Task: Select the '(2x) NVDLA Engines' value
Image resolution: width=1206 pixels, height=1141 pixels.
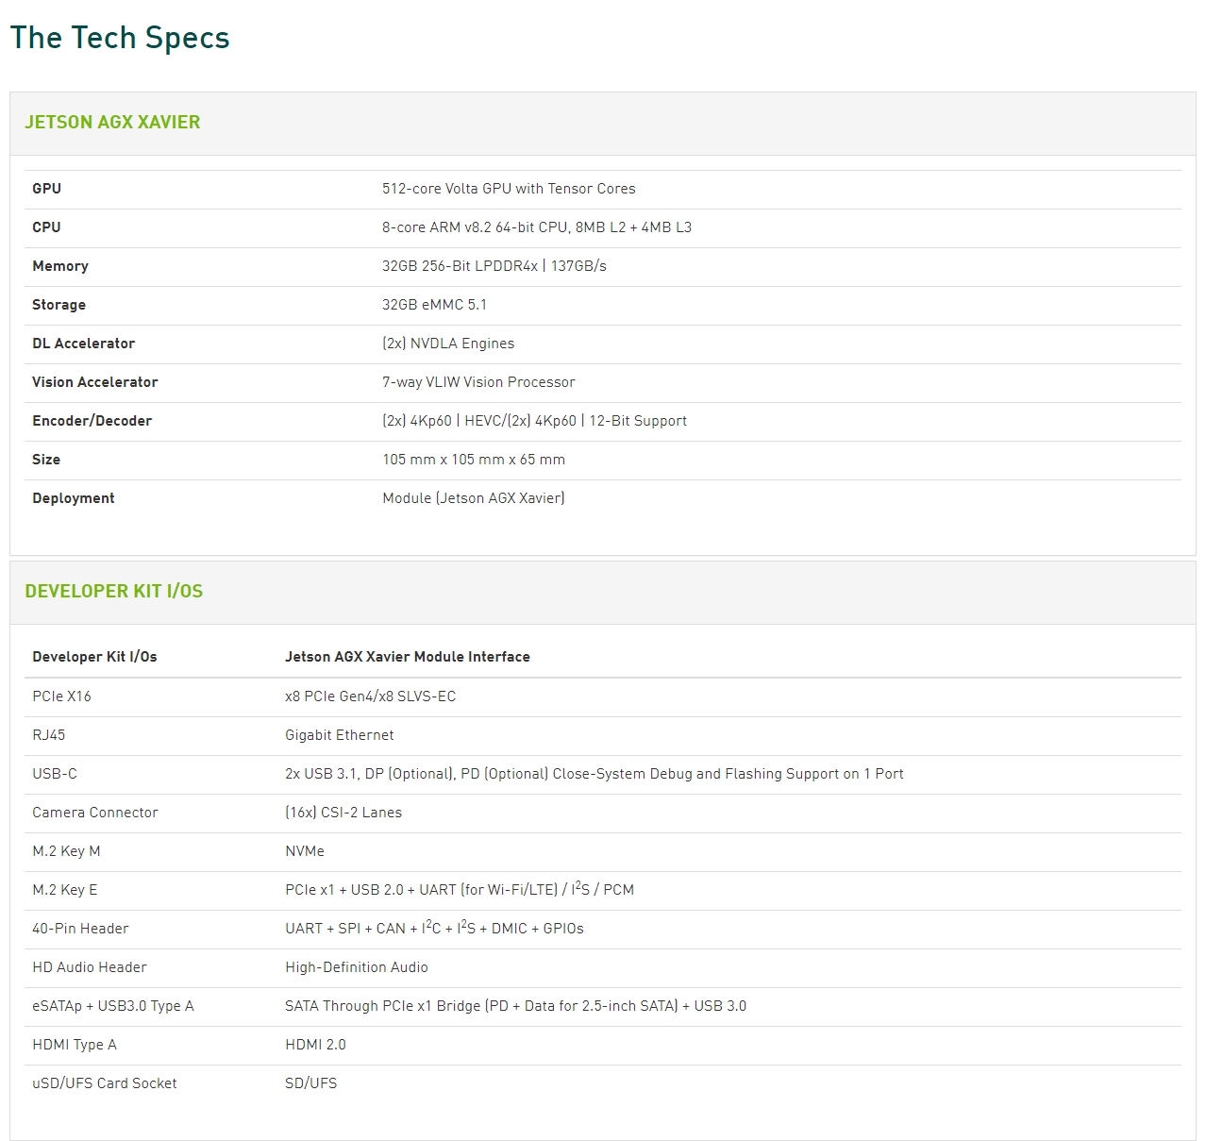Action: tap(448, 344)
